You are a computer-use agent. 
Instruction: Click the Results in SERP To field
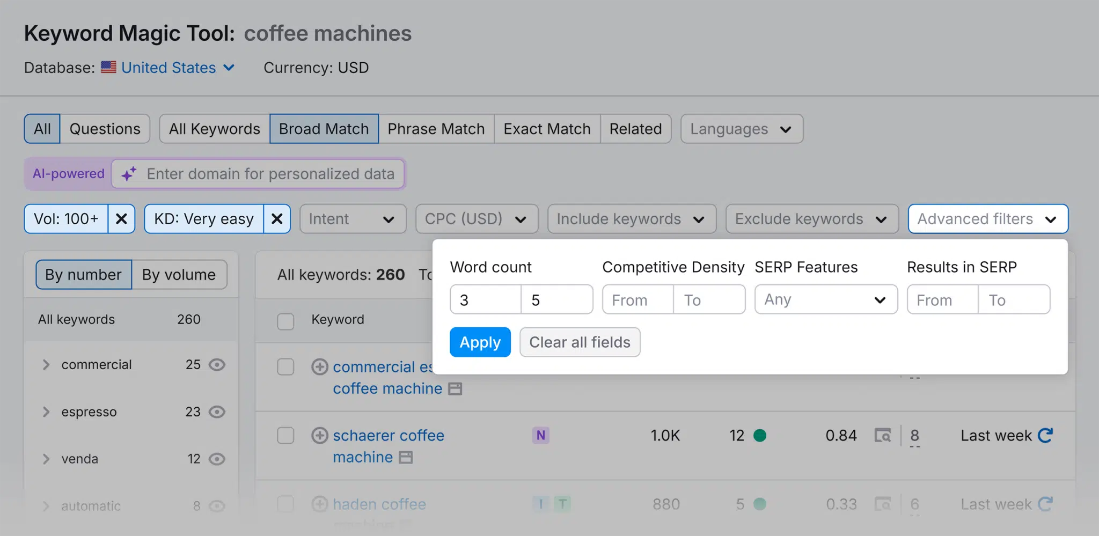coord(1014,299)
